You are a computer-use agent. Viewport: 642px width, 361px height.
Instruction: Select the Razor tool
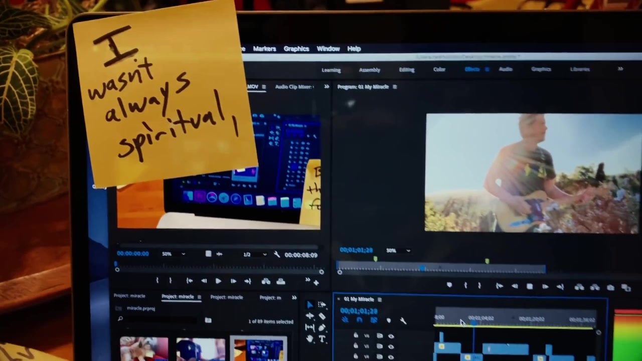322,316
